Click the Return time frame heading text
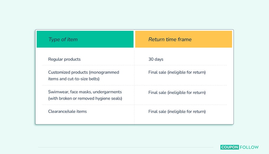The image size is (269, 154). click(x=170, y=39)
